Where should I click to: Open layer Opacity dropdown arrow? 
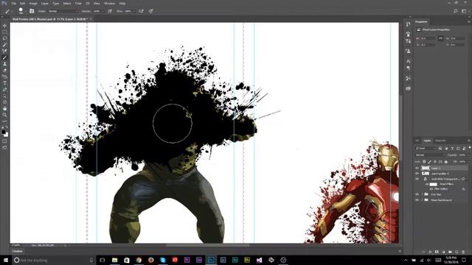click(469, 155)
